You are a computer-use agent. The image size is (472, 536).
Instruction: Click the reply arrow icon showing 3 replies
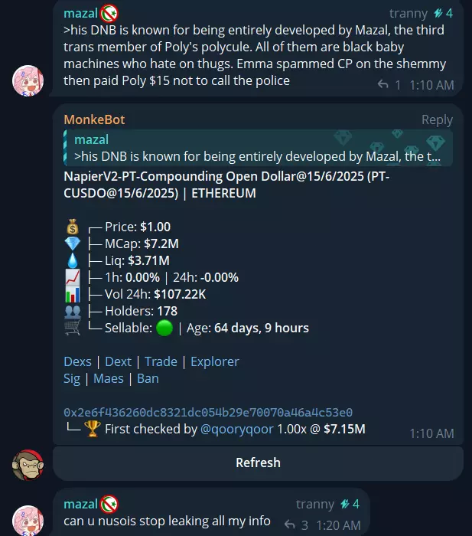tap(290, 525)
